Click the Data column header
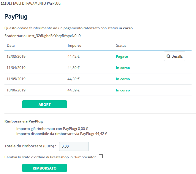196x174 pixels. [x=11, y=46]
